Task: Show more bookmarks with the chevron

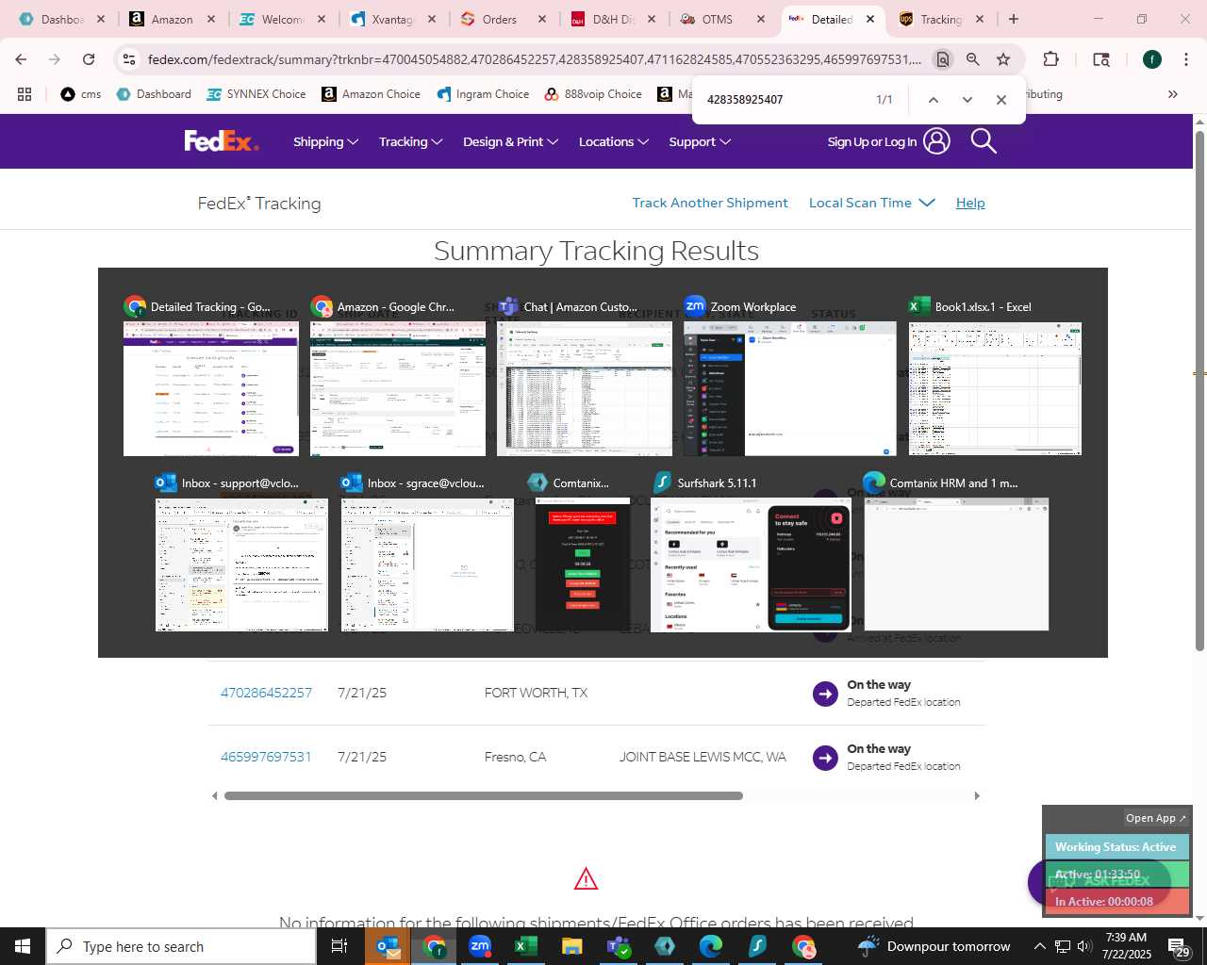Action: 1173,94
